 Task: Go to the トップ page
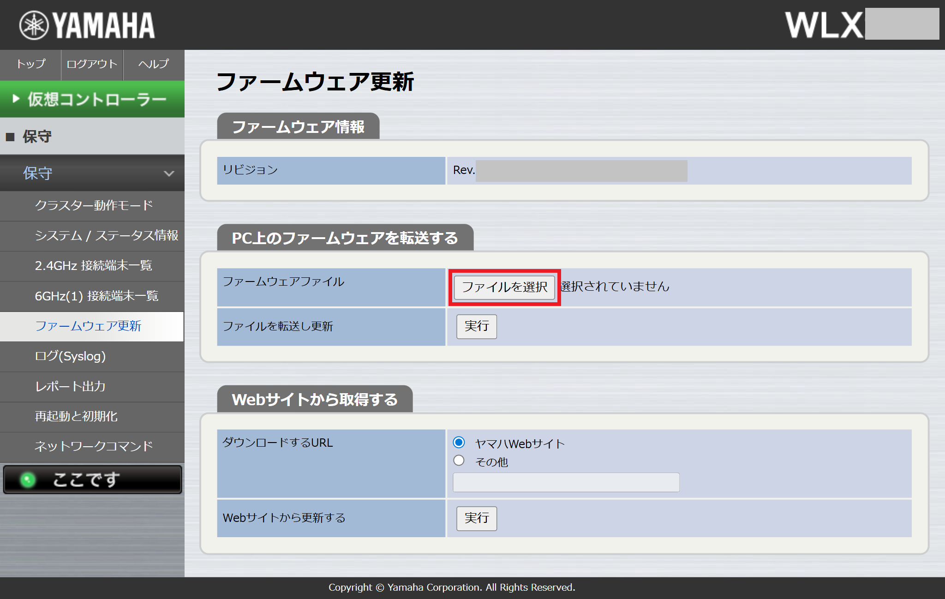click(x=30, y=64)
